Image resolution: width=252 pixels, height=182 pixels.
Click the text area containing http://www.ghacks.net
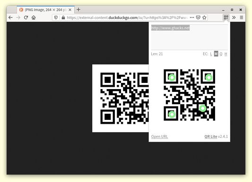coord(189,37)
